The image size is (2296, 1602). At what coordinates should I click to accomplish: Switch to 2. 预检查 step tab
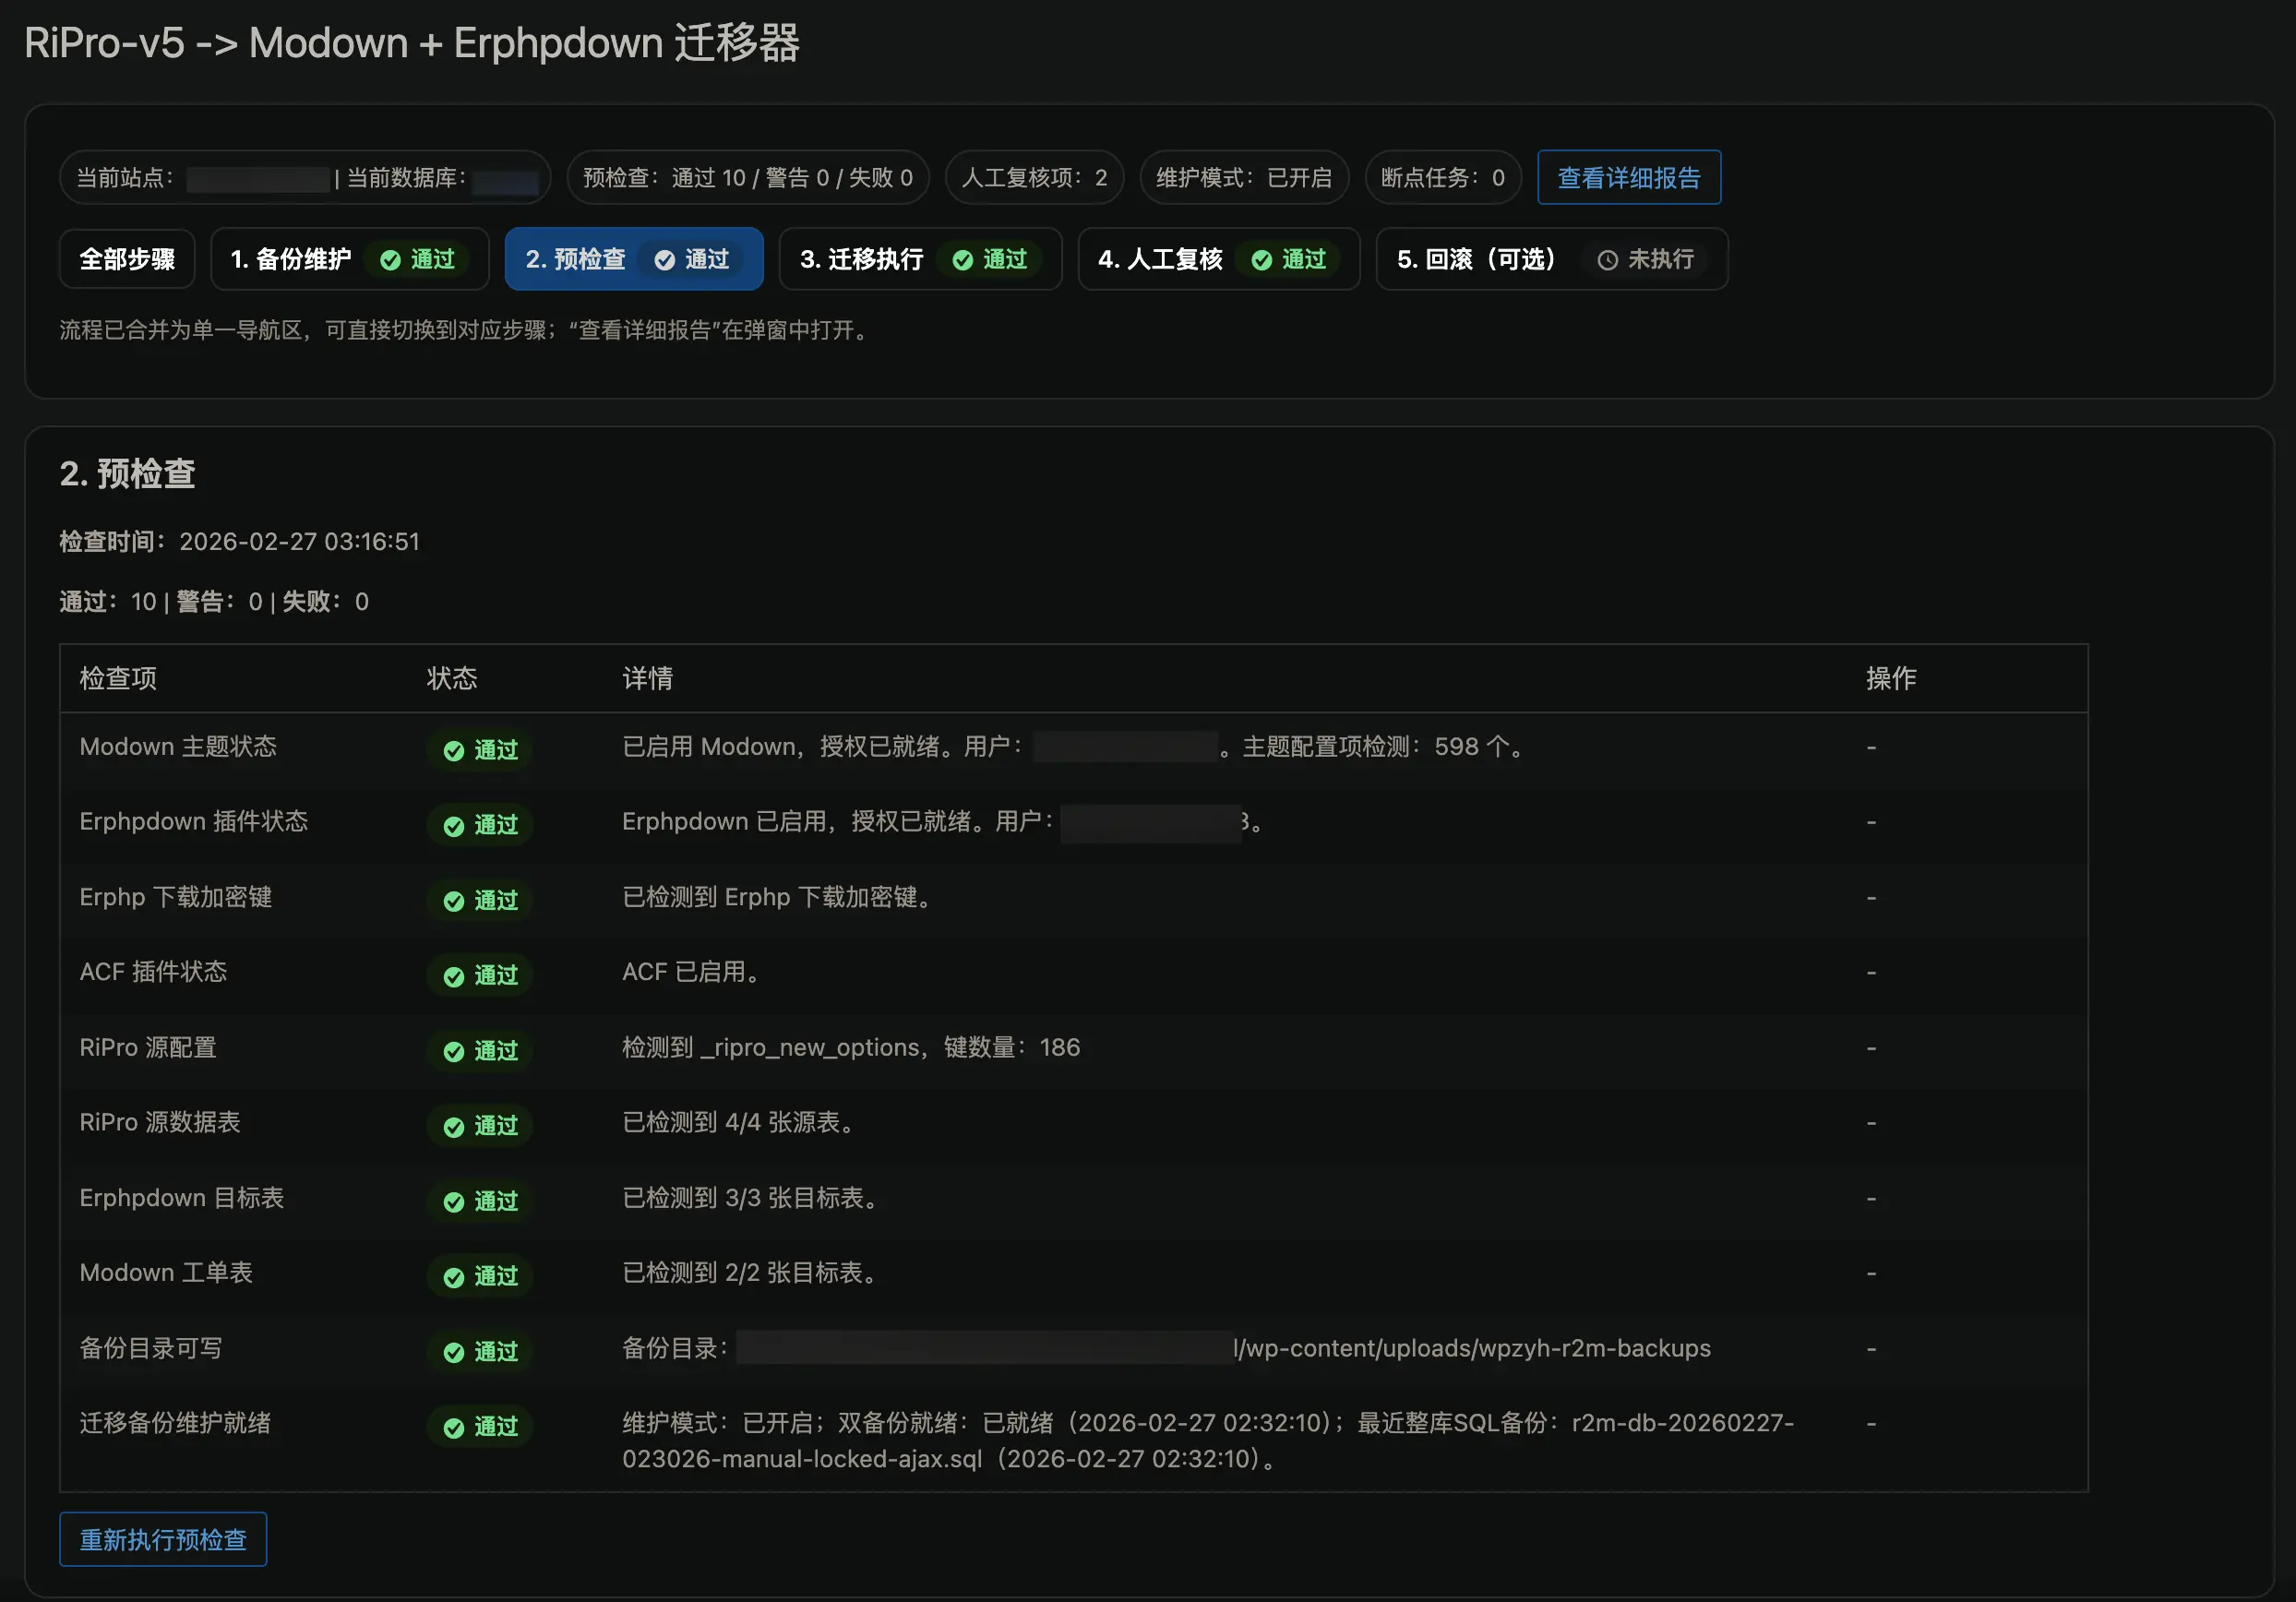(x=634, y=259)
